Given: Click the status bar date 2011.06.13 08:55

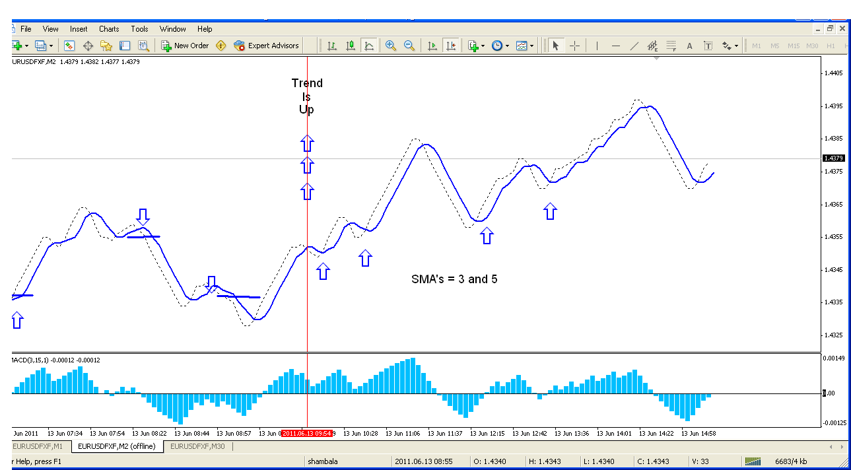Looking at the screenshot, I should [x=423, y=461].
